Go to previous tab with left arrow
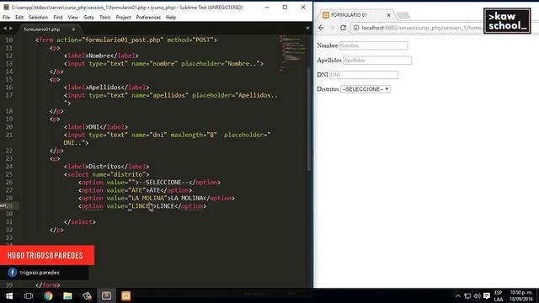Image resolution: width=539 pixels, height=303 pixels. [4, 29]
